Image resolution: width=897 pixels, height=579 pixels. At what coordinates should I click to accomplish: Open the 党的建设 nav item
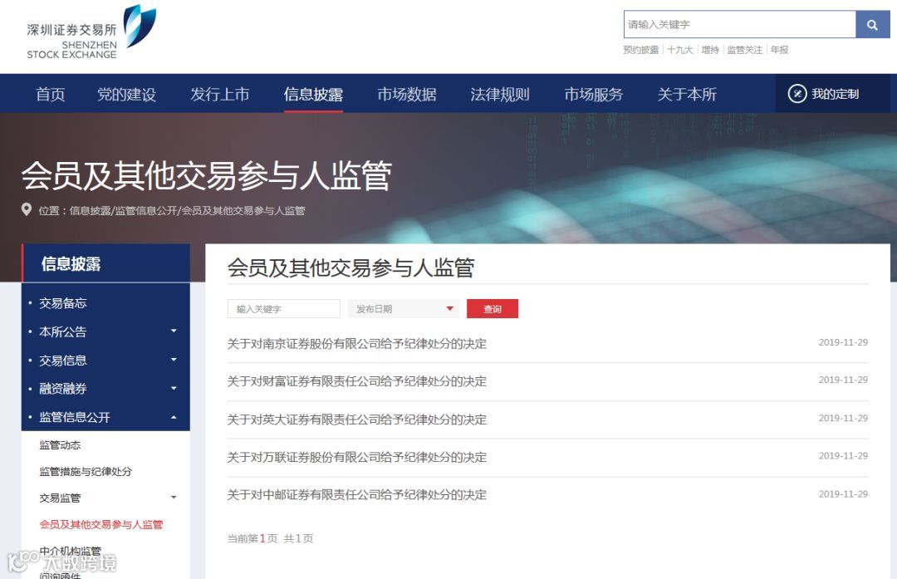126,94
